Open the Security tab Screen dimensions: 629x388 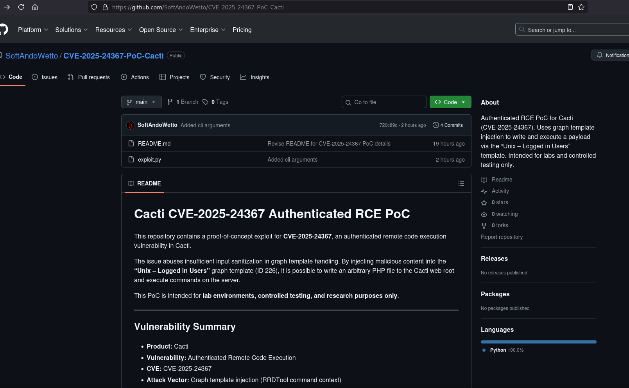point(215,77)
